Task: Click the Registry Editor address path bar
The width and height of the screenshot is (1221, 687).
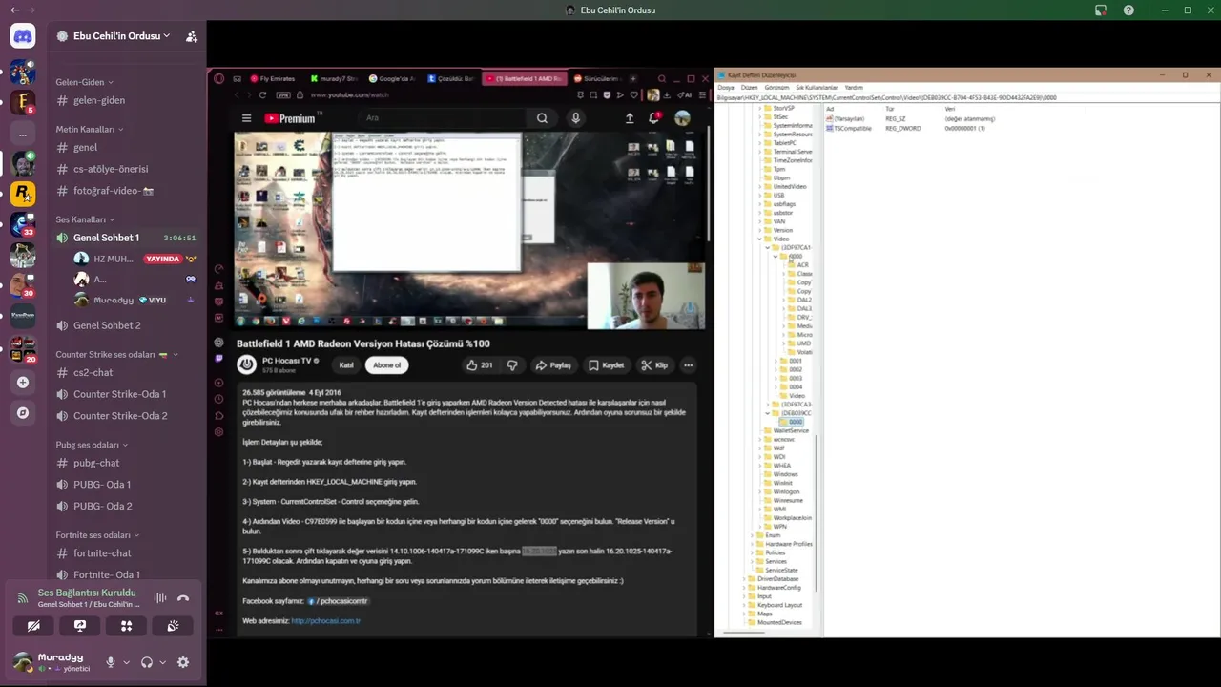Action: click(967, 97)
